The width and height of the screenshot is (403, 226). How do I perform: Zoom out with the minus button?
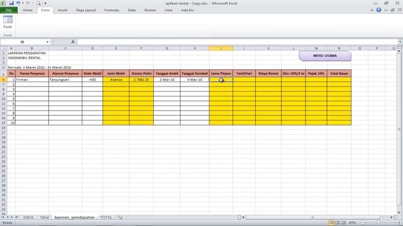tap(363, 223)
